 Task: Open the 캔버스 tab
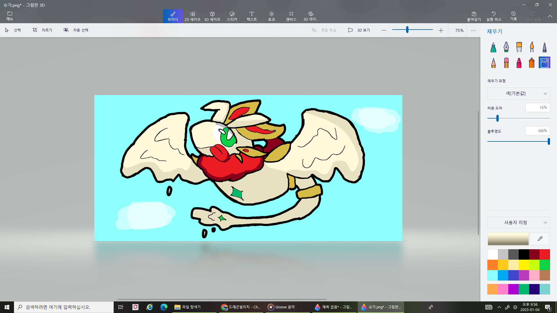pyautogui.click(x=291, y=16)
